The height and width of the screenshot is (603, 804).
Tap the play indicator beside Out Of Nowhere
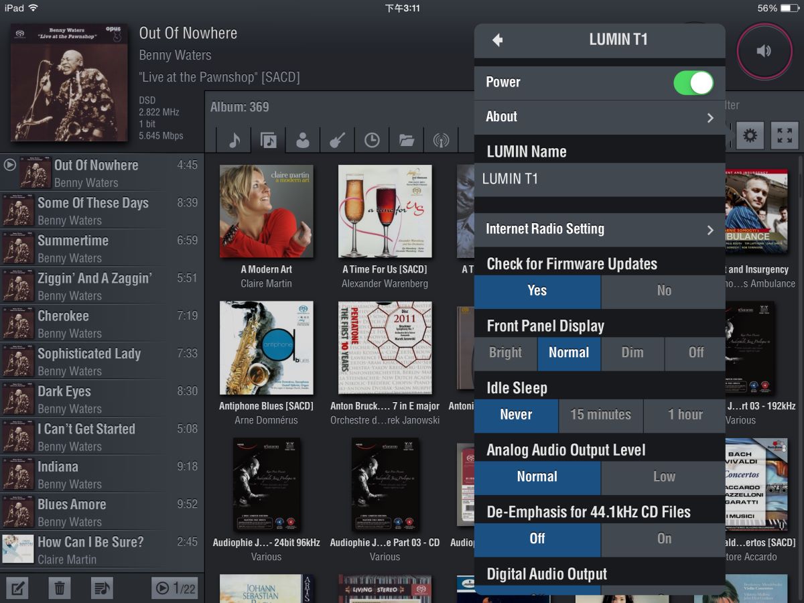(9, 164)
